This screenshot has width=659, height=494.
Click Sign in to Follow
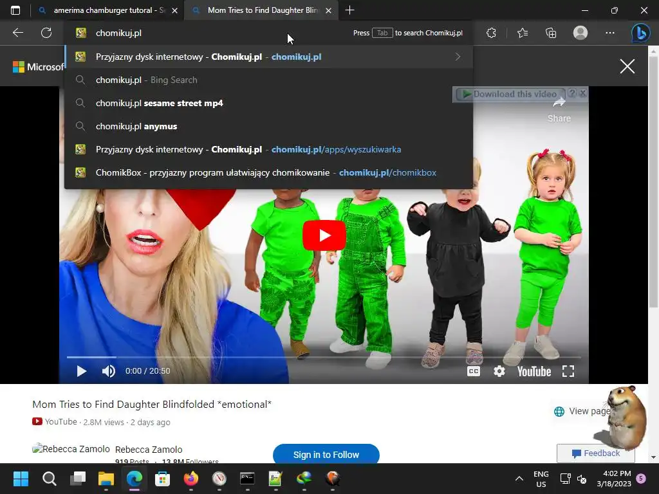[x=326, y=455]
